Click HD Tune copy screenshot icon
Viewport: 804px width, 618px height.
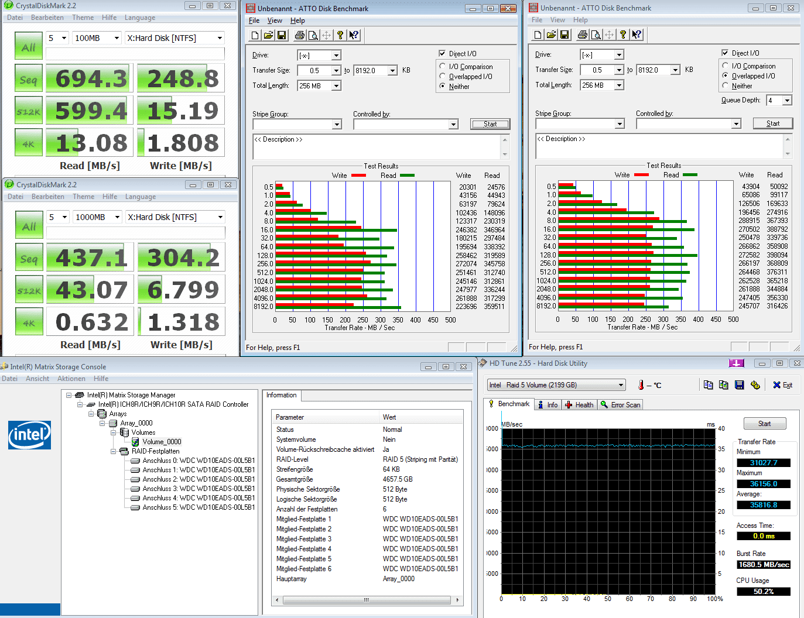(723, 384)
